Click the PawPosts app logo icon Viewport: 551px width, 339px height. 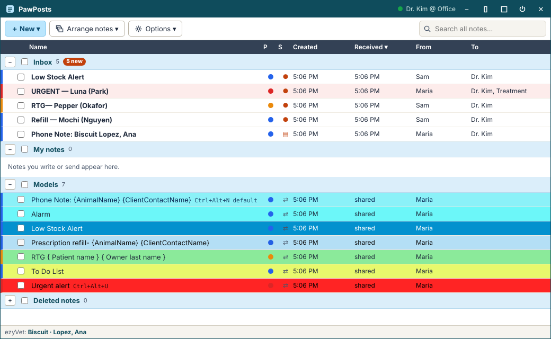click(10, 9)
